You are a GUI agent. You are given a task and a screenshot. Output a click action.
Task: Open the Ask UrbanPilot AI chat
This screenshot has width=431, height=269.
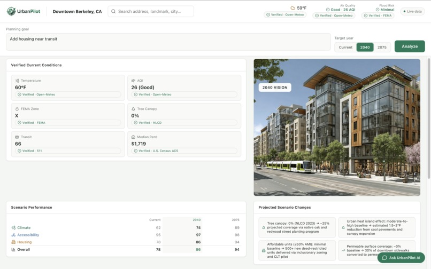tap(401, 258)
